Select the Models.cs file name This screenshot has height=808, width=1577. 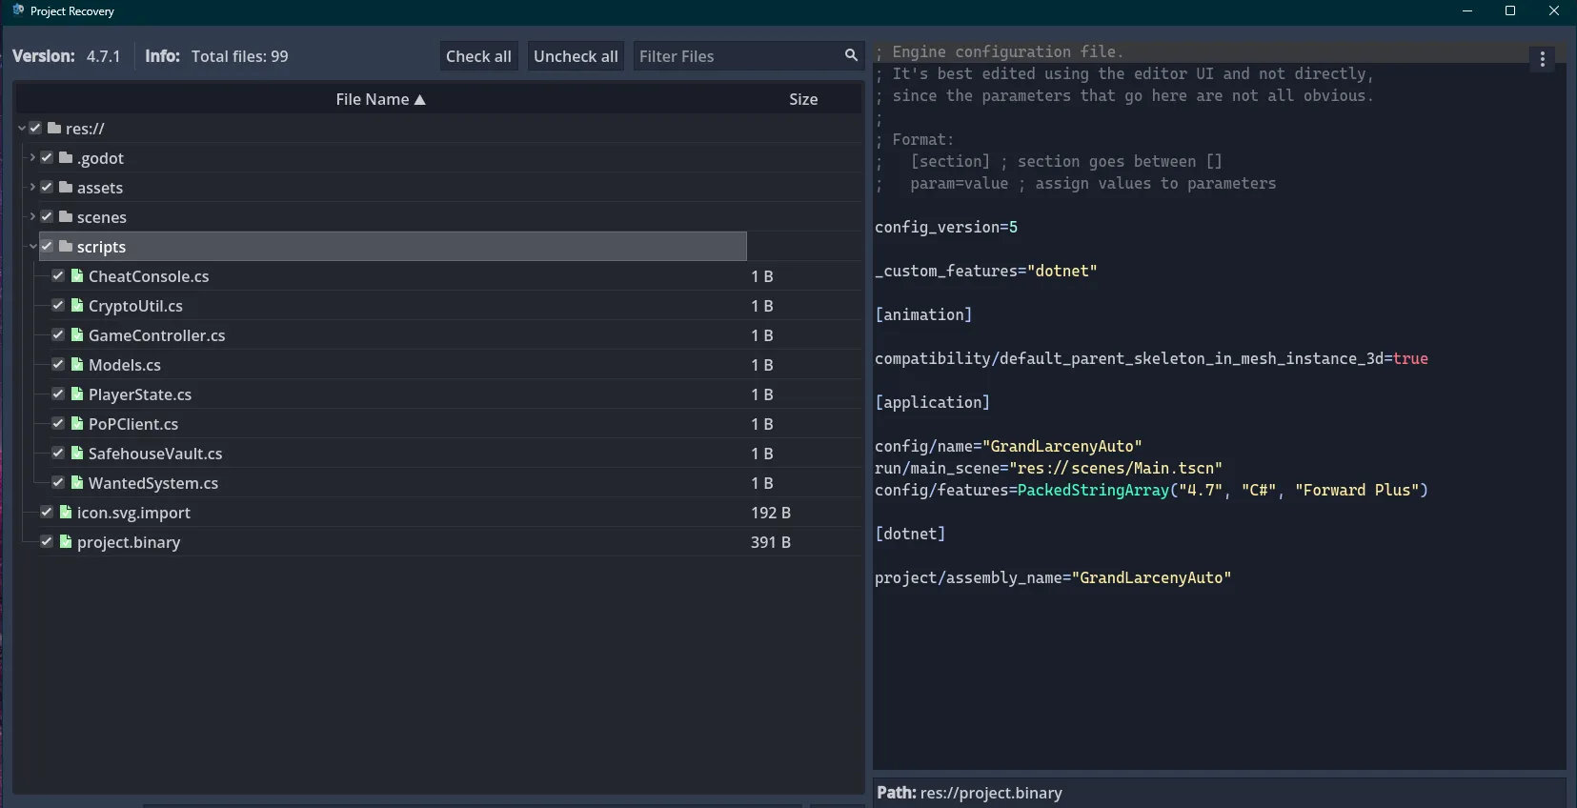click(x=125, y=365)
